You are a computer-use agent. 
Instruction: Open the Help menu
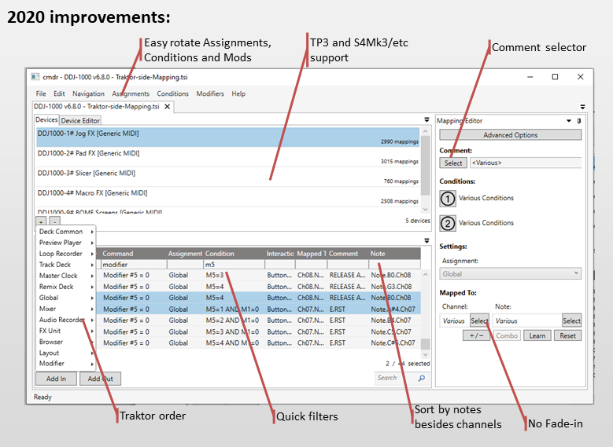238,93
